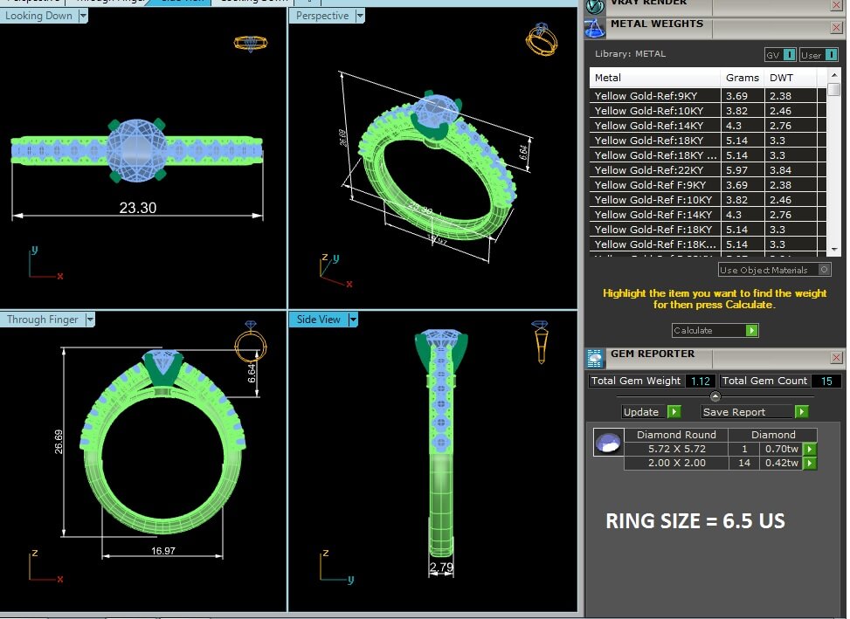Enable Use Object Materials option

click(825, 270)
